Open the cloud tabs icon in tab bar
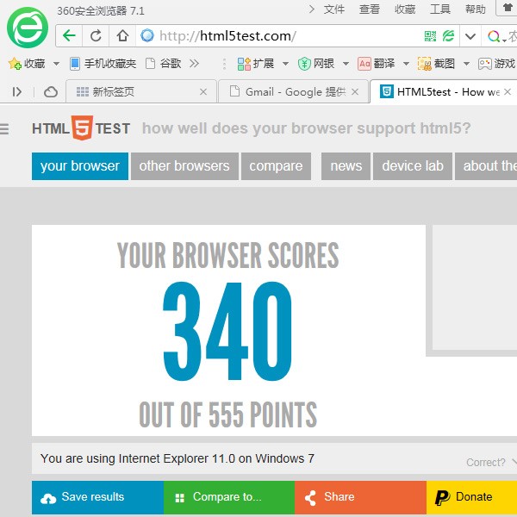This screenshot has width=517, height=517. (x=51, y=92)
